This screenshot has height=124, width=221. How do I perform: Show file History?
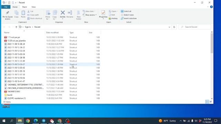(113, 18)
